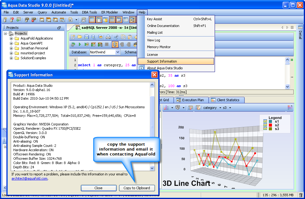Click the Copy to Clipboard button

click(x=137, y=188)
